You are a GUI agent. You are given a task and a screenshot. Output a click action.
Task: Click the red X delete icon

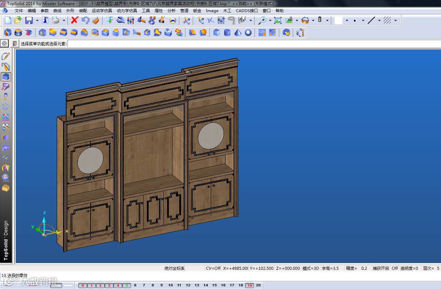tap(75, 21)
